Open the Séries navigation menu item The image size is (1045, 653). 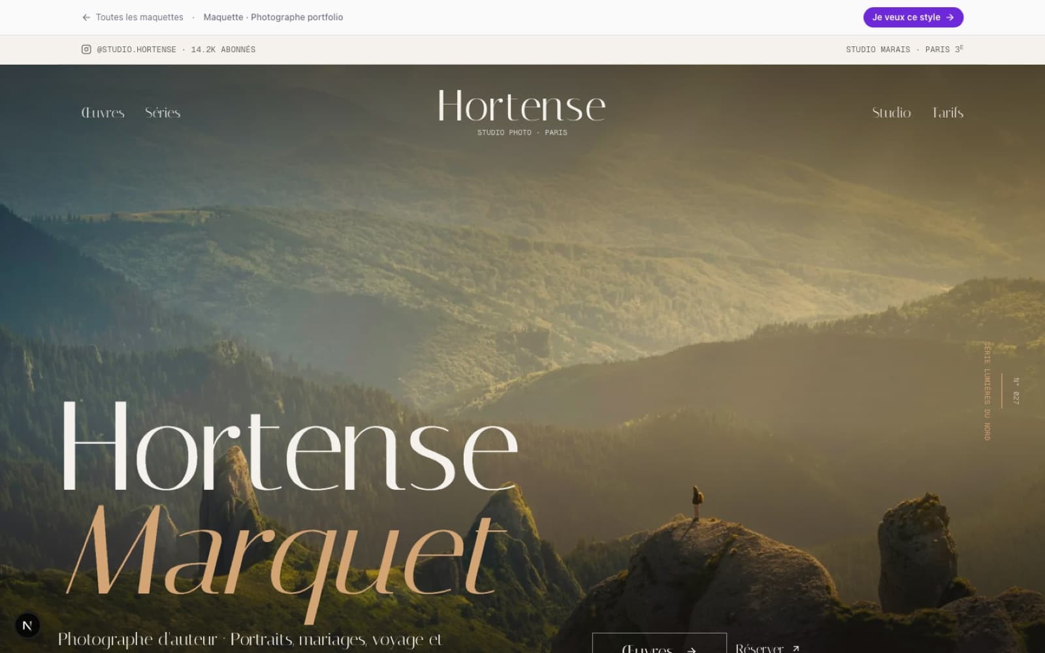click(x=163, y=112)
